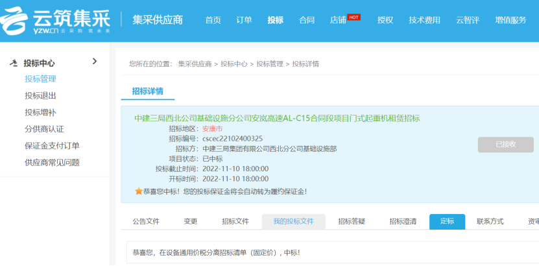
Task: Click the 投标中心 hammer icon
Action: (x=14, y=63)
